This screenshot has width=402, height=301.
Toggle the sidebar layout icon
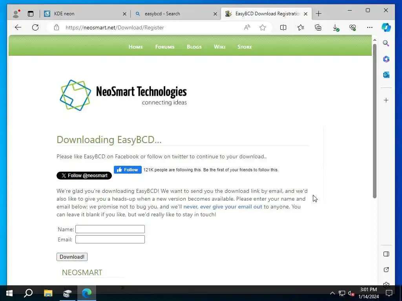tap(386, 254)
